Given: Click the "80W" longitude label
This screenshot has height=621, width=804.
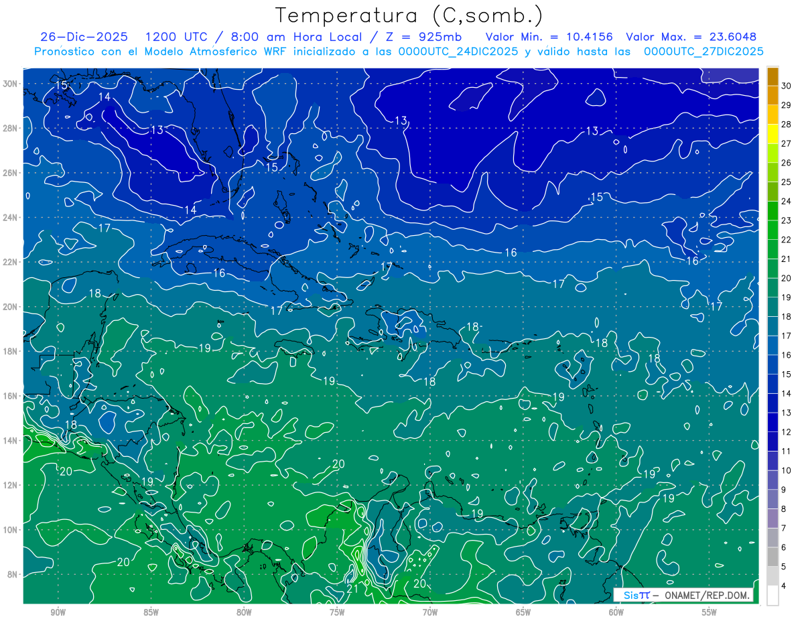Looking at the screenshot, I should [x=244, y=612].
